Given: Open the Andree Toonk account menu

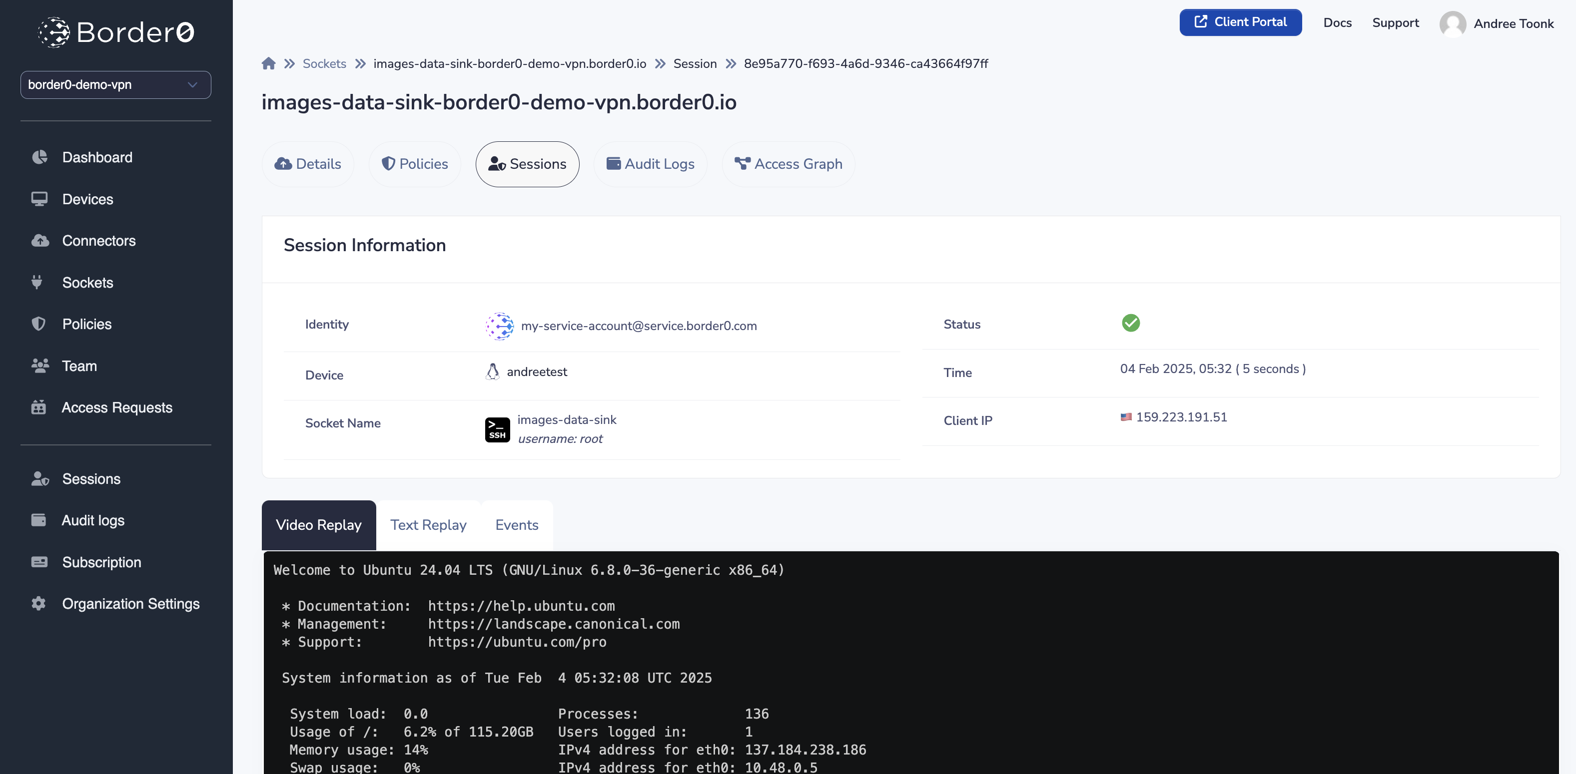Looking at the screenshot, I should click(1514, 24).
